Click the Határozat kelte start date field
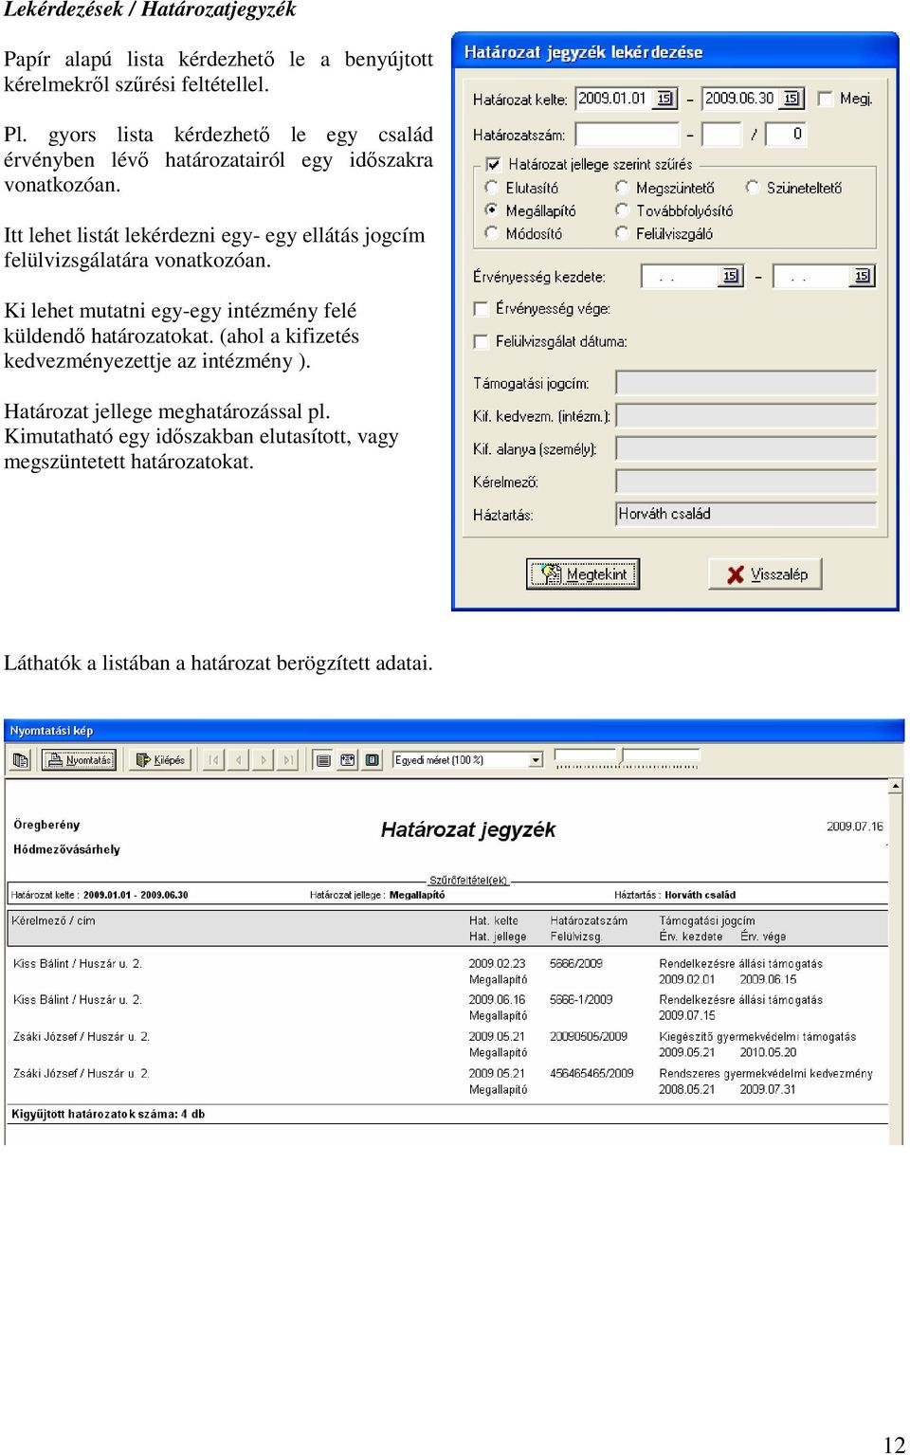This screenshot has height=1455, width=910. pyautogui.click(x=614, y=99)
